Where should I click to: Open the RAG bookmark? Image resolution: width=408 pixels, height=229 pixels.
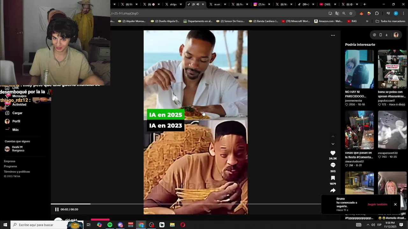352,21
